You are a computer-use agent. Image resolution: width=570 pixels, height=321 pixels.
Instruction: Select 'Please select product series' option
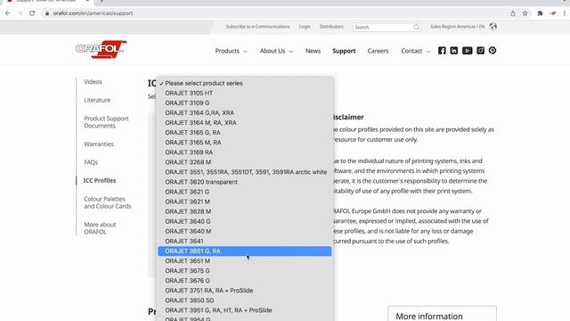pyautogui.click(x=245, y=83)
